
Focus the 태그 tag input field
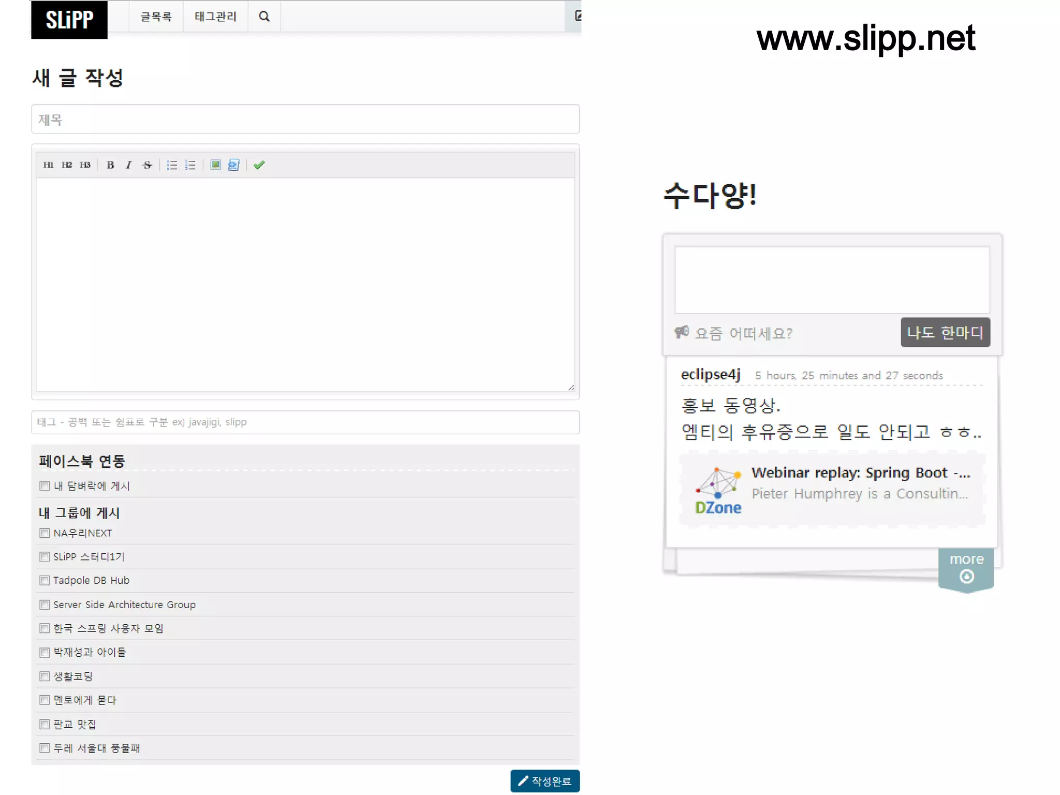click(x=305, y=422)
